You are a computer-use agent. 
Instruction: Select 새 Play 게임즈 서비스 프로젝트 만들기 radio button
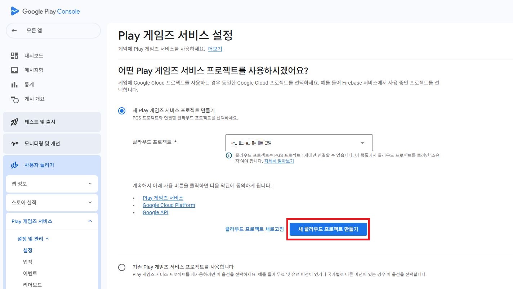point(122,111)
